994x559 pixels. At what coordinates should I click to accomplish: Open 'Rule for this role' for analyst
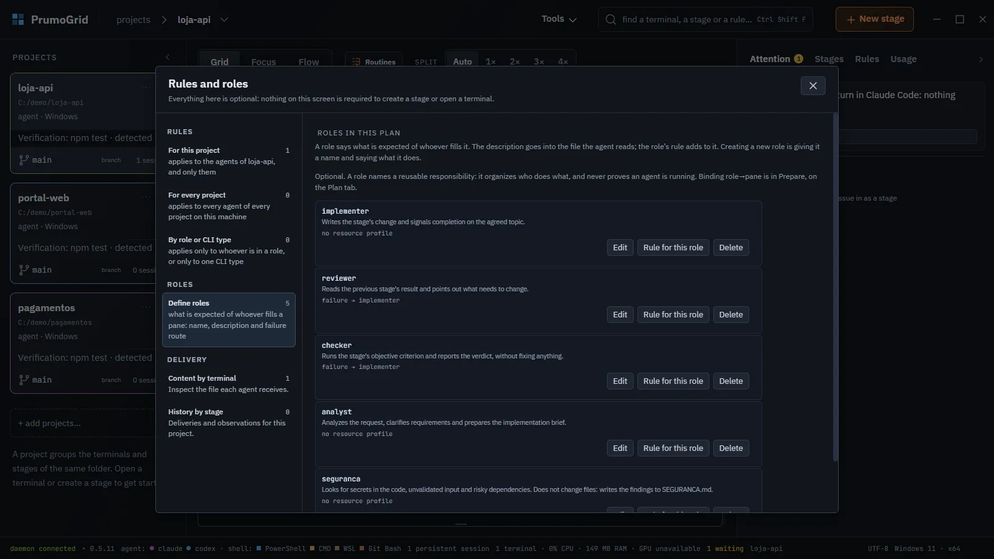[x=673, y=448]
